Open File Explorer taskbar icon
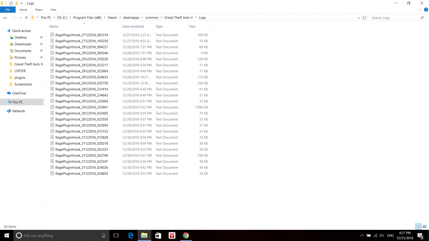The width and height of the screenshot is (429, 241). point(144,235)
